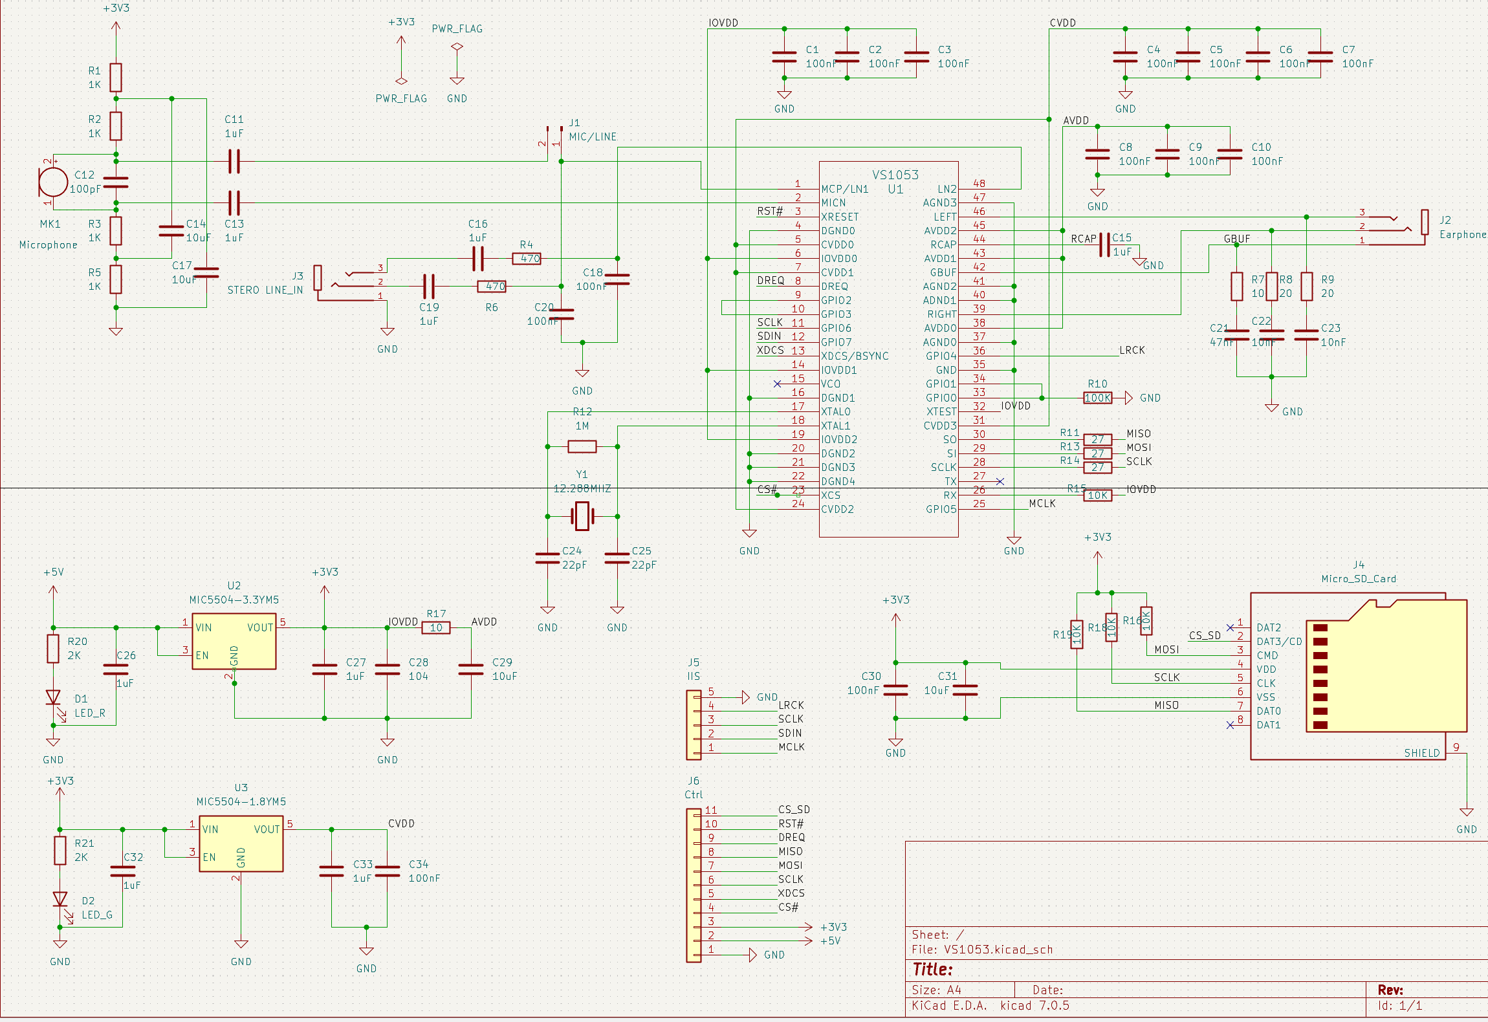The image size is (1488, 1022).
Task: Click the '12.288MHZ' crystal value text
Action: 582,488
